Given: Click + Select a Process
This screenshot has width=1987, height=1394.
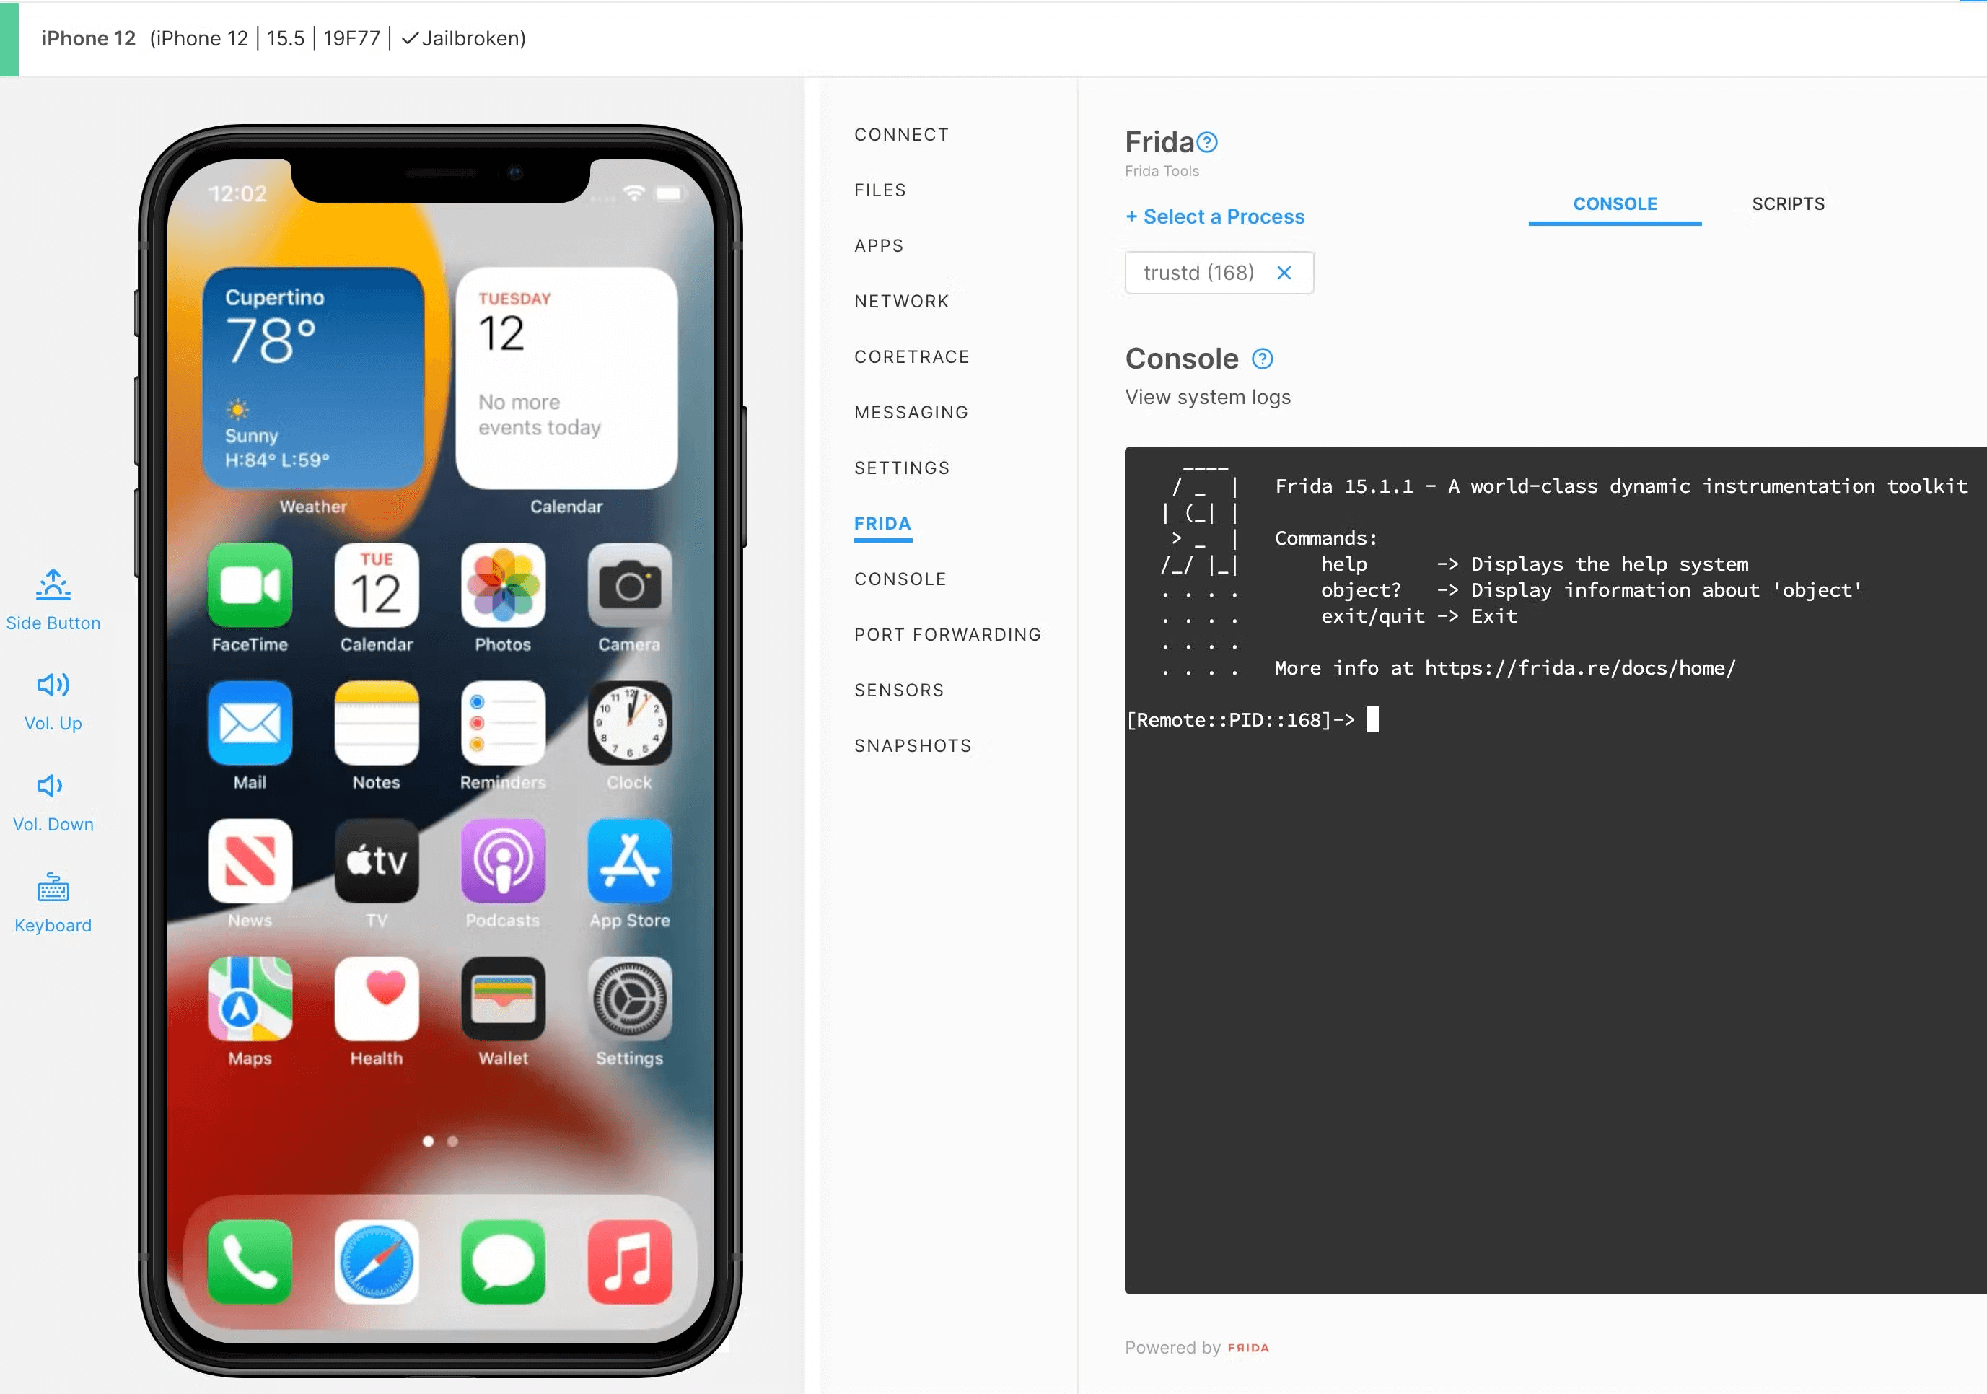Looking at the screenshot, I should pyautogui.click(x=1215, y=216).
